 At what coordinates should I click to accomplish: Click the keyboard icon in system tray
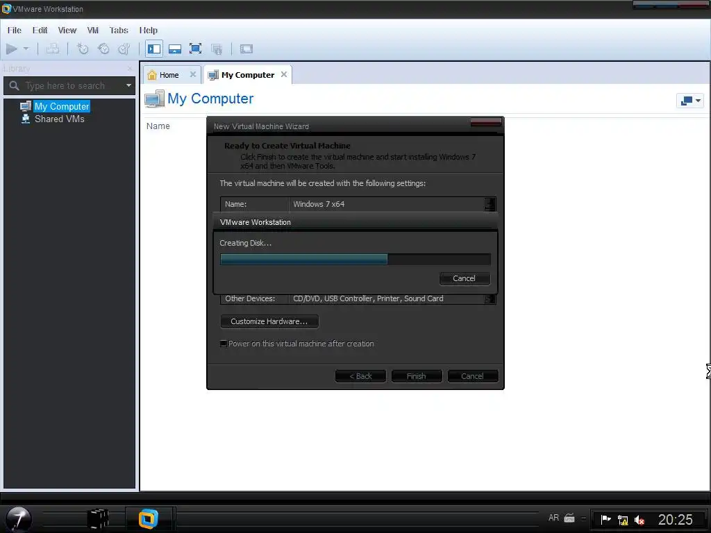coord(569,518)
